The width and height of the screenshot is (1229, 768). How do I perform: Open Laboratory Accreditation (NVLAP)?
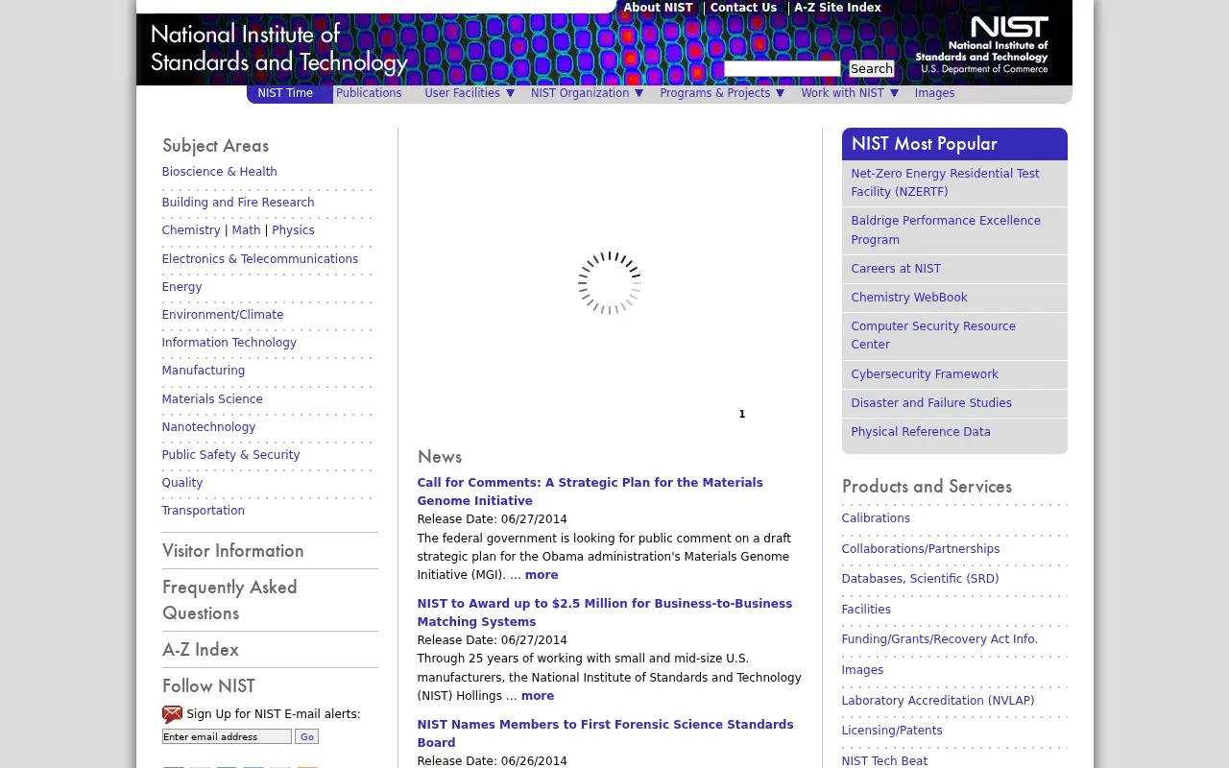click(938, 701)
